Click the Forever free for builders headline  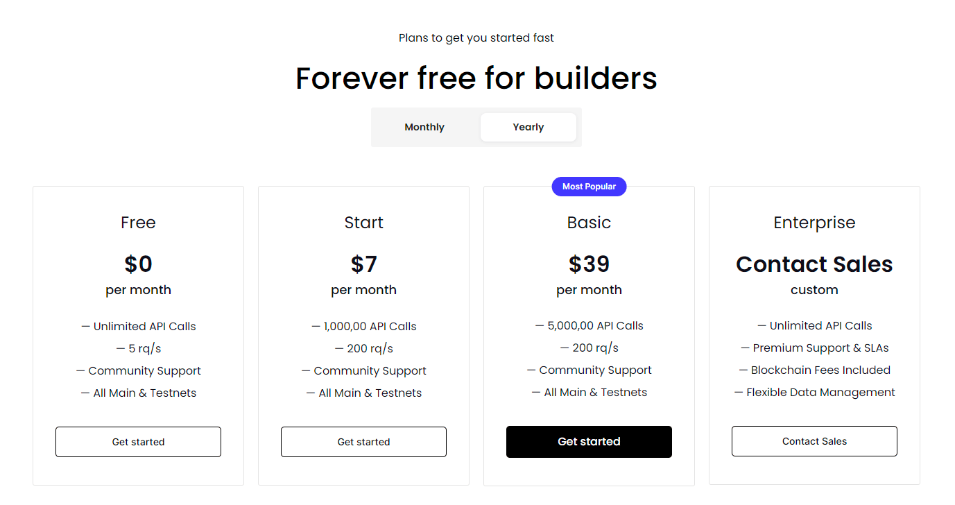[476, 78]
